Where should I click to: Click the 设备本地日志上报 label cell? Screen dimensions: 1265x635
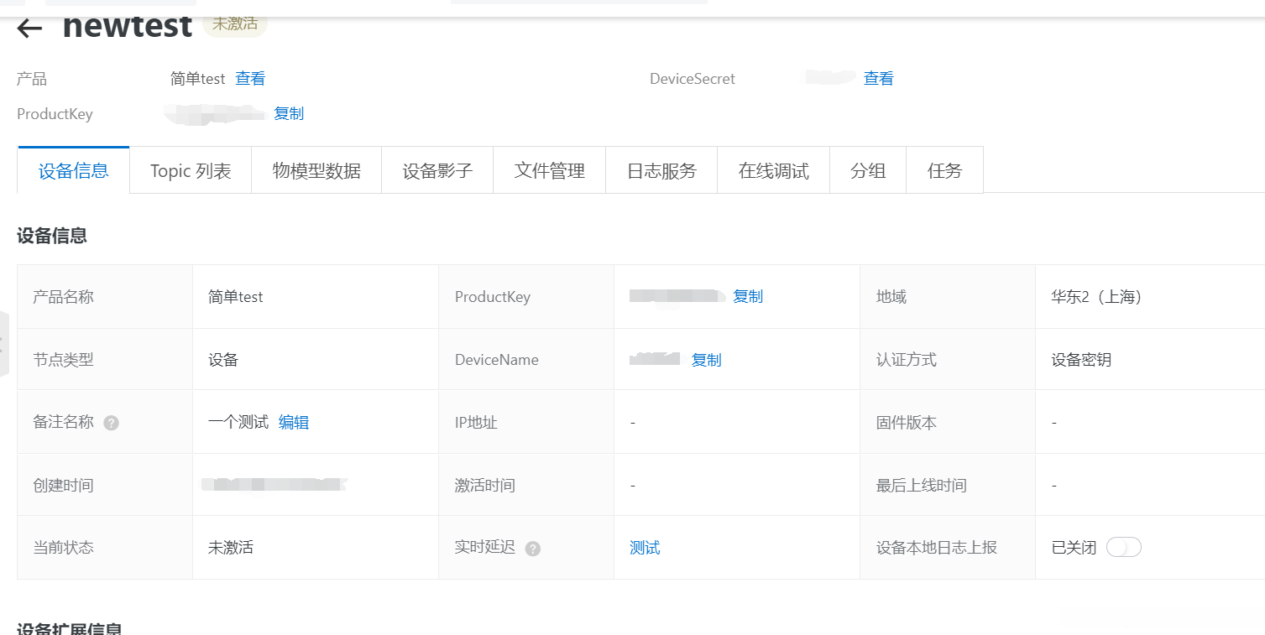948,549
